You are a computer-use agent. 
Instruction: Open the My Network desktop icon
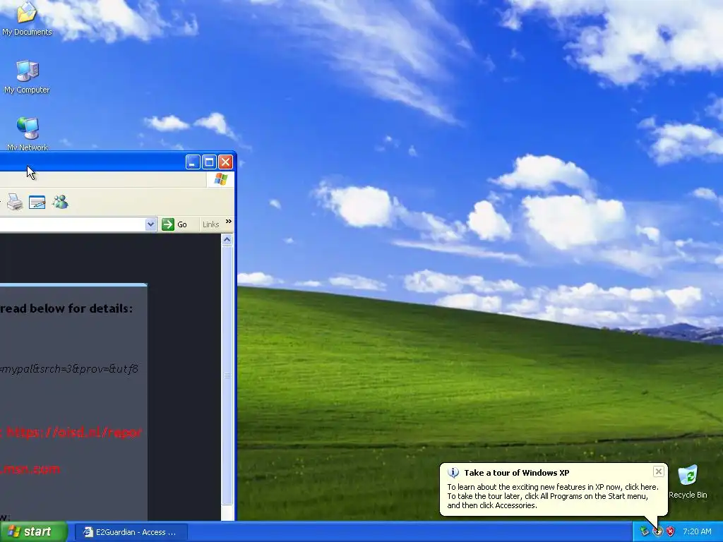click(28, 133)
